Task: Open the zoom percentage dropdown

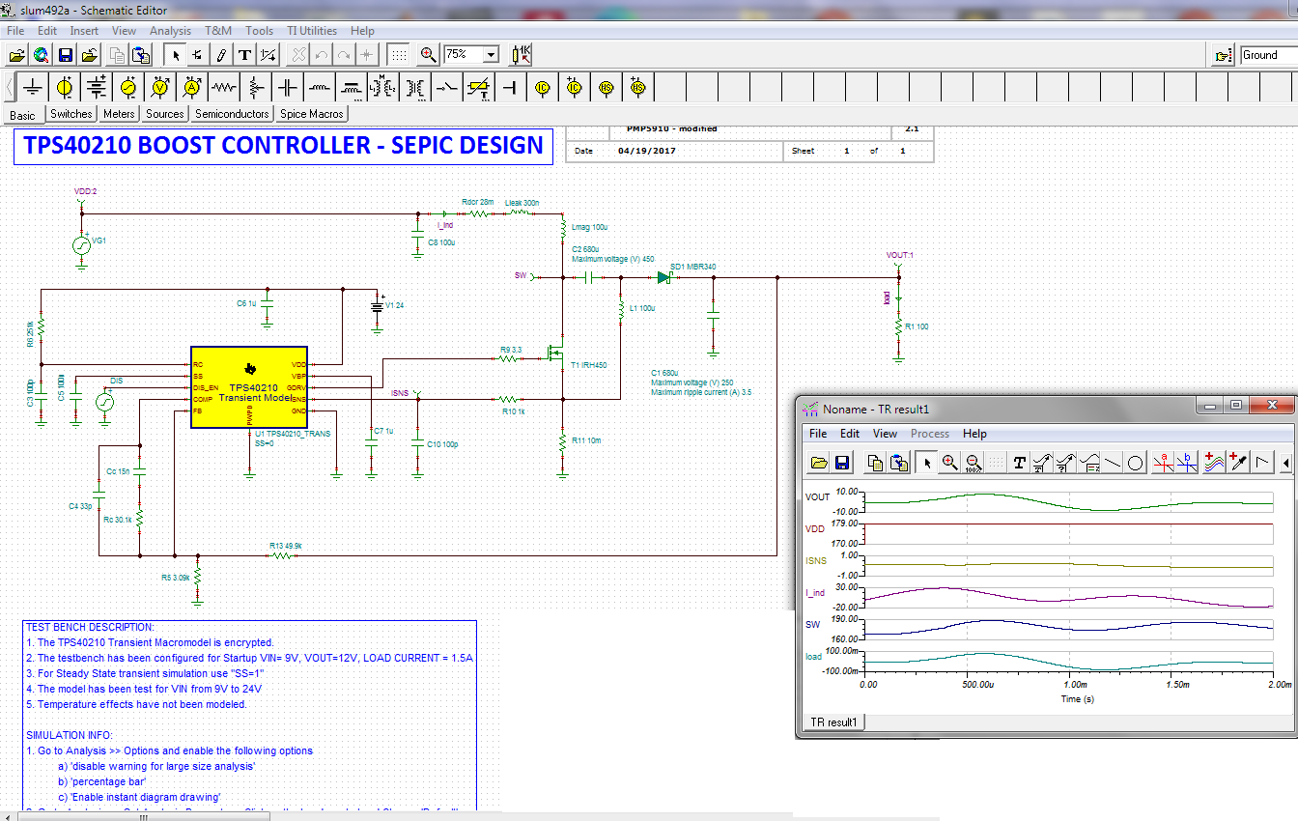Action: pyautogui.click(x=489, y=54)
